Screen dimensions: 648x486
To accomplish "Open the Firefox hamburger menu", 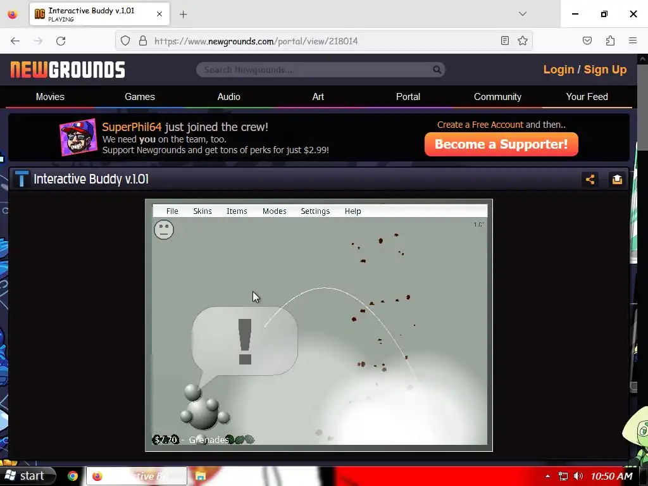I will [633, 40].
